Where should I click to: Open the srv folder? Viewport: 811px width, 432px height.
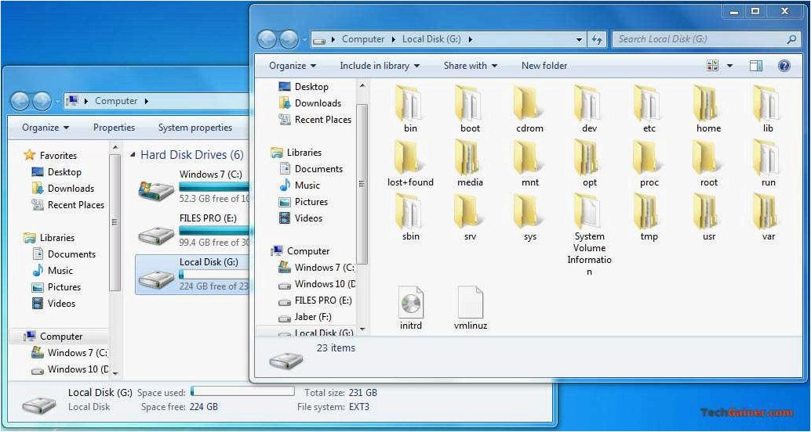pyautogui.click(x=470, y=218)
